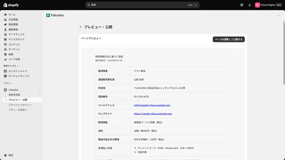The height and width of the screenshot is (160, 285).
Task: Click the bar chart icon for ストア分析
Action: (x=5, y=59)
